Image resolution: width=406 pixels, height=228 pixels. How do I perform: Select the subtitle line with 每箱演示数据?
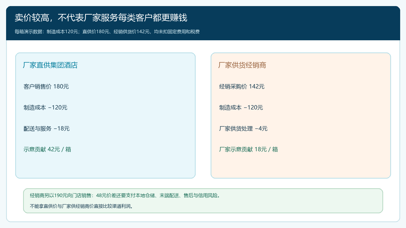[107, 32]
